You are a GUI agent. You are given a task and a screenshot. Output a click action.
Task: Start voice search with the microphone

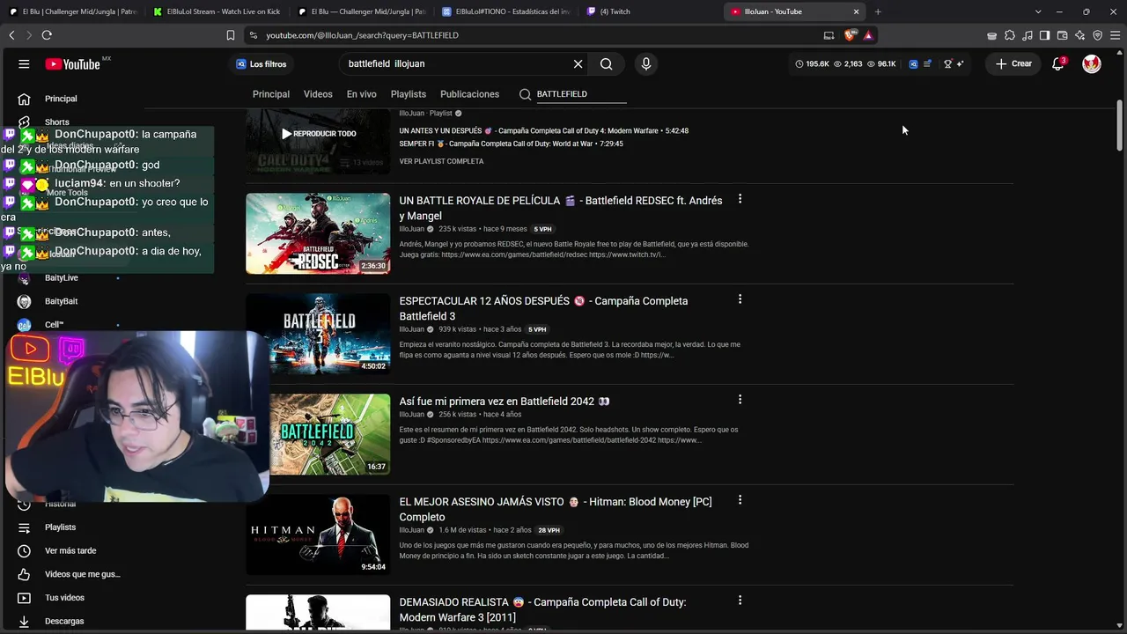coord(646,64)
